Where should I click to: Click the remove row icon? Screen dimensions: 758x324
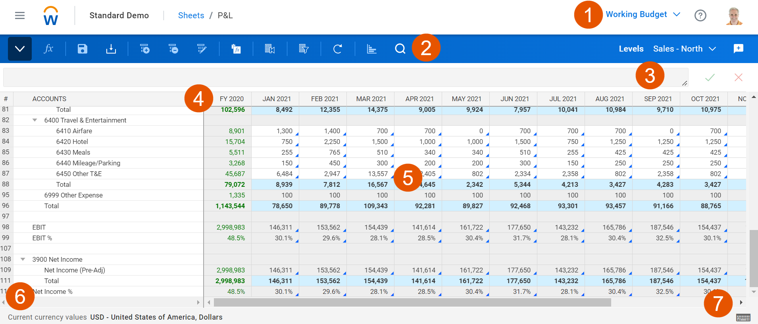(173, 49)
